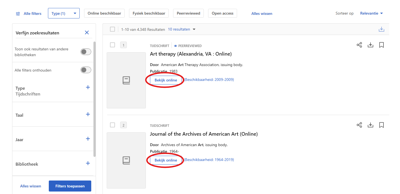
Task: Open the Art therapy cover thumbnail
Action: coord(126,80)
